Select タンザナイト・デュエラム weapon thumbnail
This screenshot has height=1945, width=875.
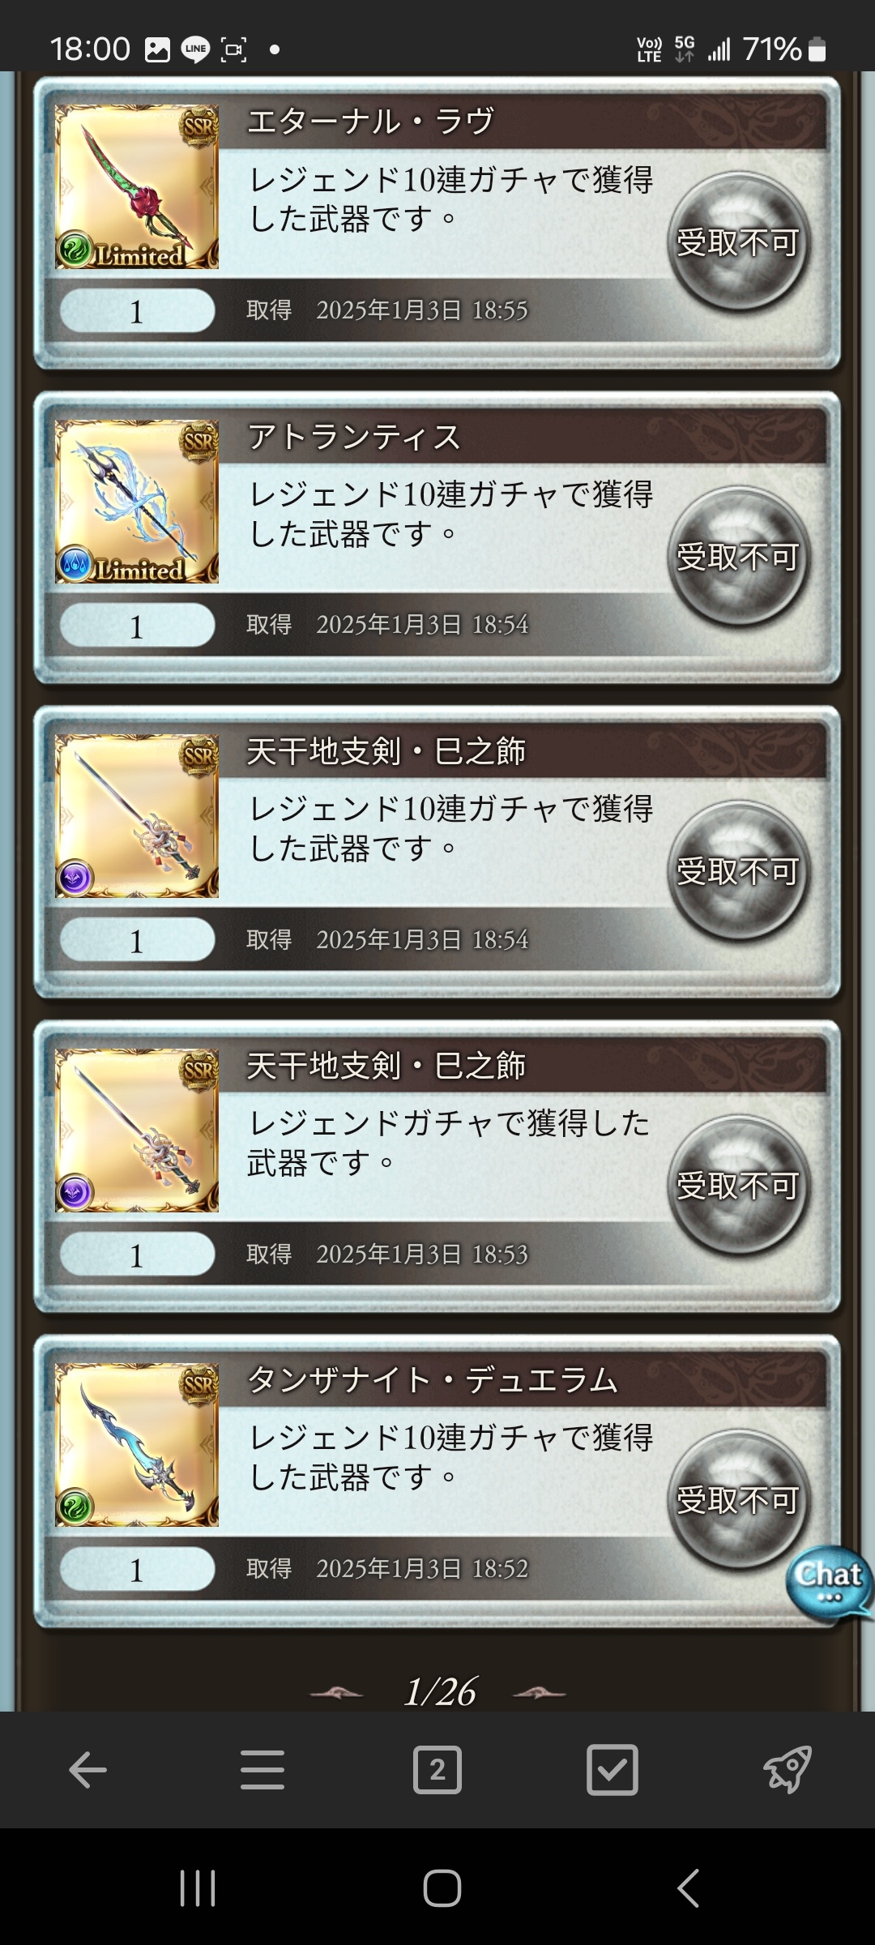pos(137,1444)
